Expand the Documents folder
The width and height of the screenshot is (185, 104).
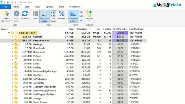coord(12,52)
